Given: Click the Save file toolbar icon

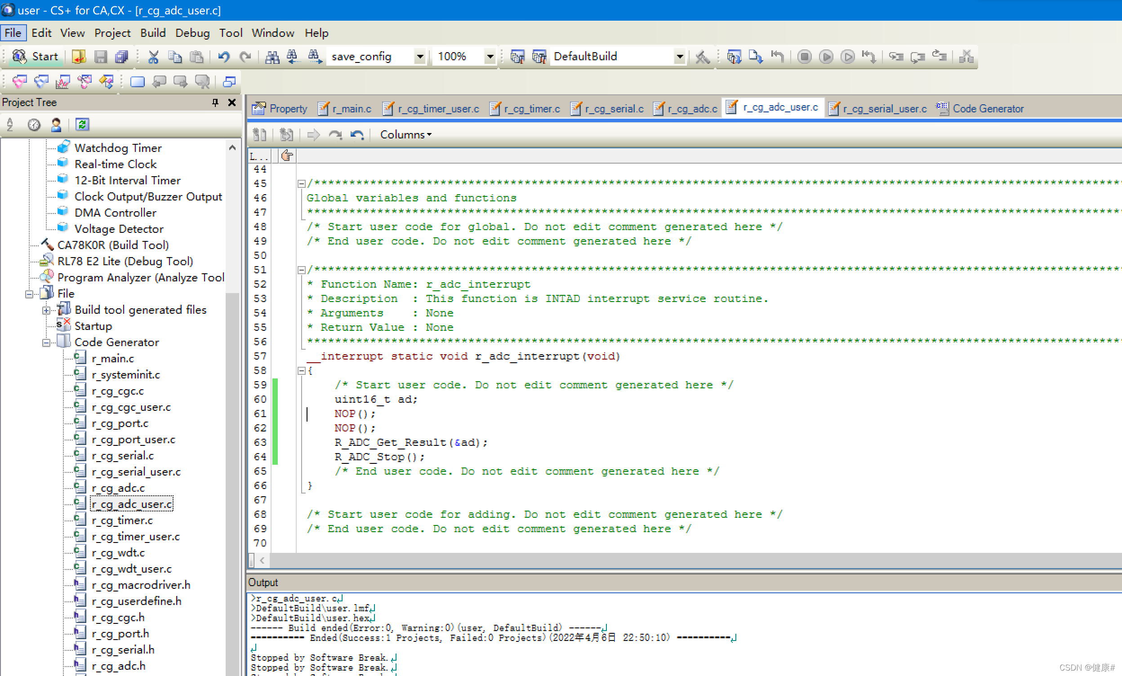Looking at the screenshot, I should [x=100, y=57].
